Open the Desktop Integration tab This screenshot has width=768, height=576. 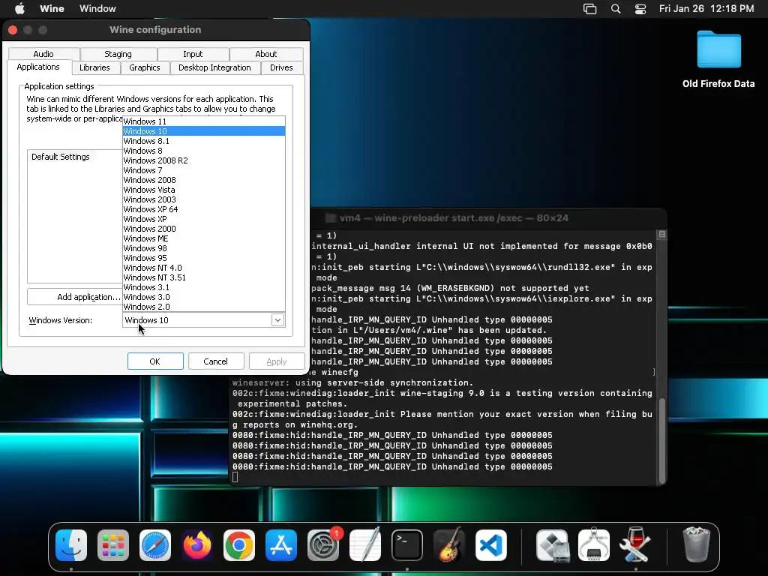click(214, 67)
